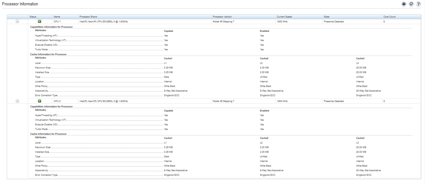Click CPU 1 20-Way Set-Associative value
425x185 pixels.
pyautogui.click(x=369, y=91)
